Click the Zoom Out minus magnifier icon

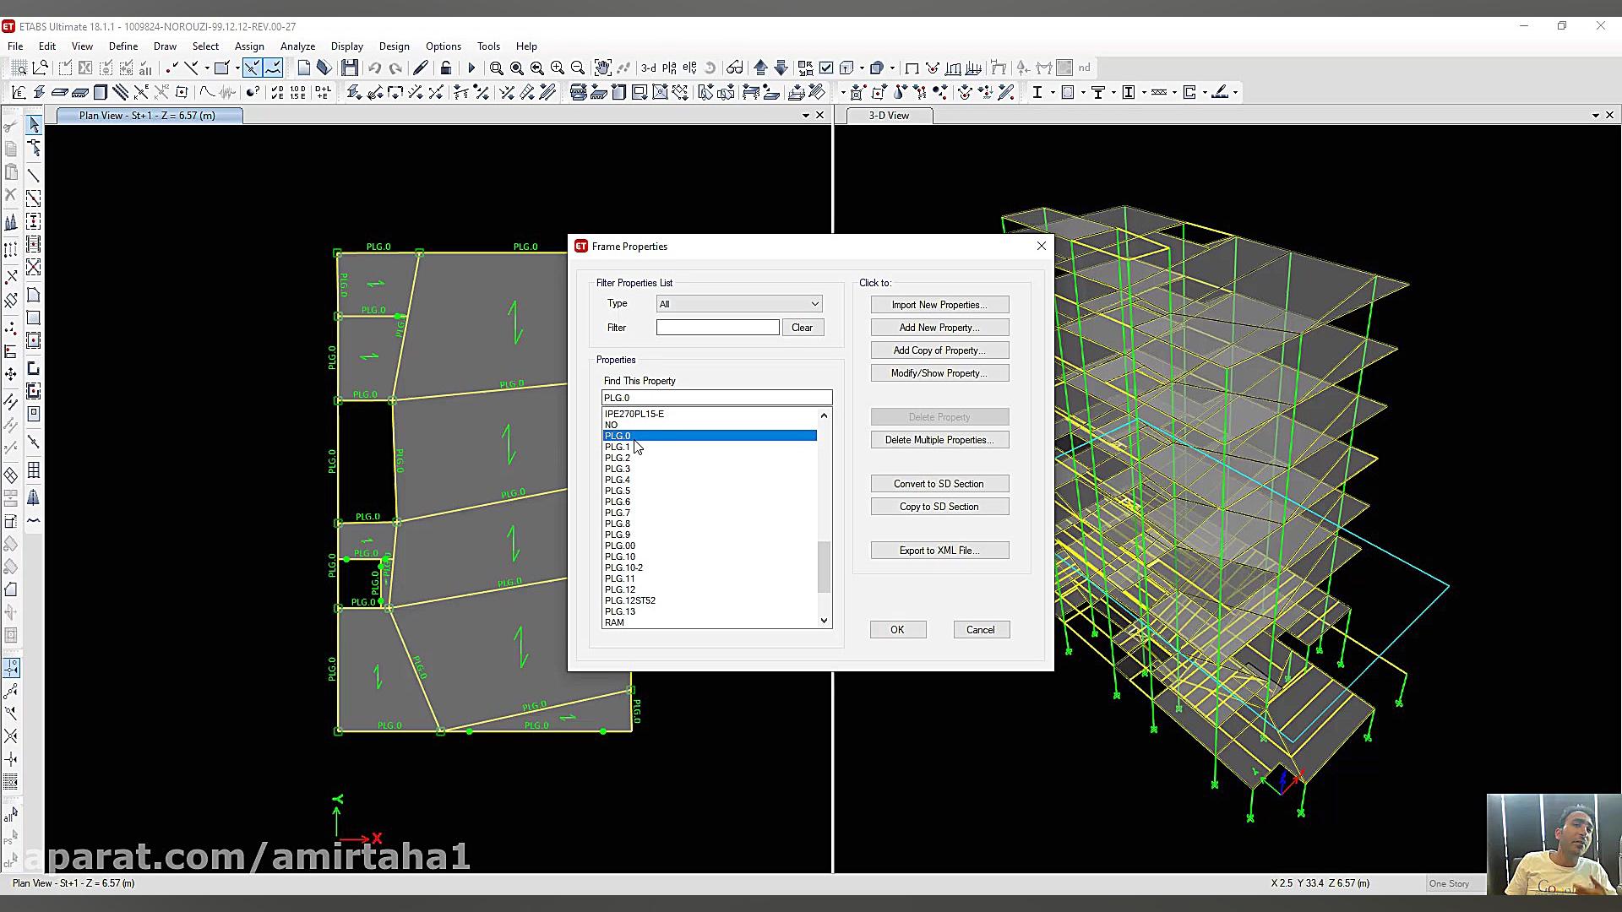[x=578, y=68]
